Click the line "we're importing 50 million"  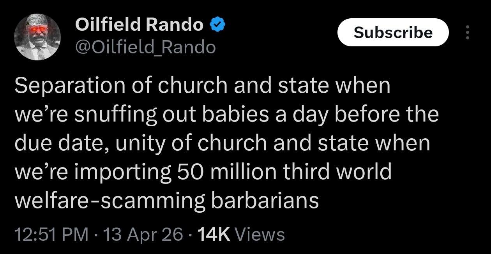pyautogui.click(x=203, y=172)
